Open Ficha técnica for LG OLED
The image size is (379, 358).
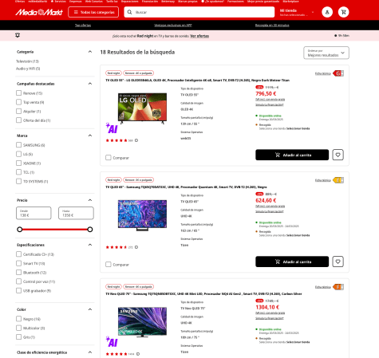(x=322, y=73)
